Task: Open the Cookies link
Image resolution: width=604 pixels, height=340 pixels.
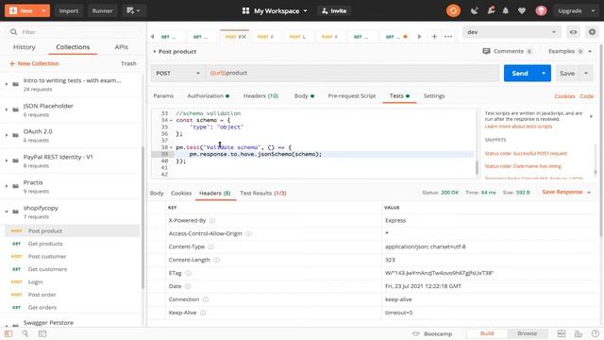Action: pyautogui.click(x=564, y=96)
